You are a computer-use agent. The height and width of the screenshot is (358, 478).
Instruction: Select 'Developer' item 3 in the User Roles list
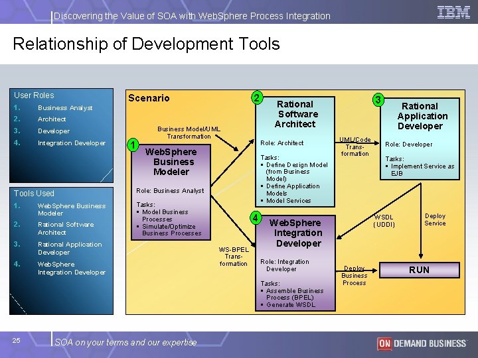(x=54, y=131)
